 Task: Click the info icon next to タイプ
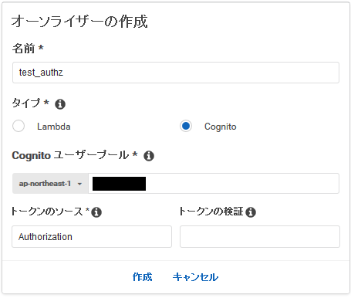60,104
